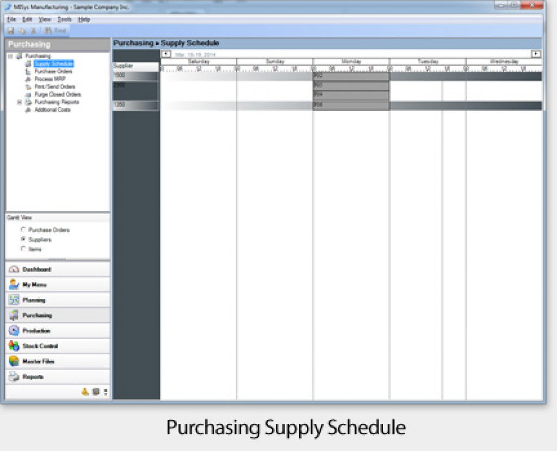This screenshot has width=557, height=451.
Task: Click the right arrow on the schedule timeline
Action: coord(536,54)
